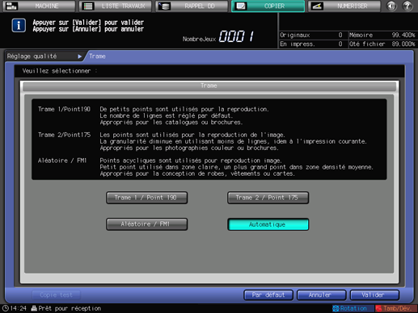Click the NUMERISER scanner icon
Screen dimensions: 418x313
point(317,6)
